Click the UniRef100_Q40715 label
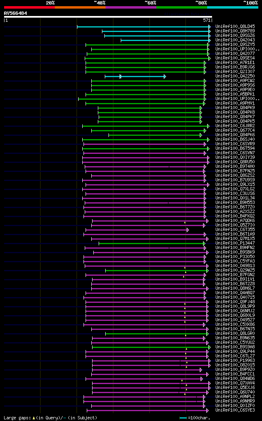Image resolution: width=262 pixels, height=421 pixels. click(x=235, y=297)
